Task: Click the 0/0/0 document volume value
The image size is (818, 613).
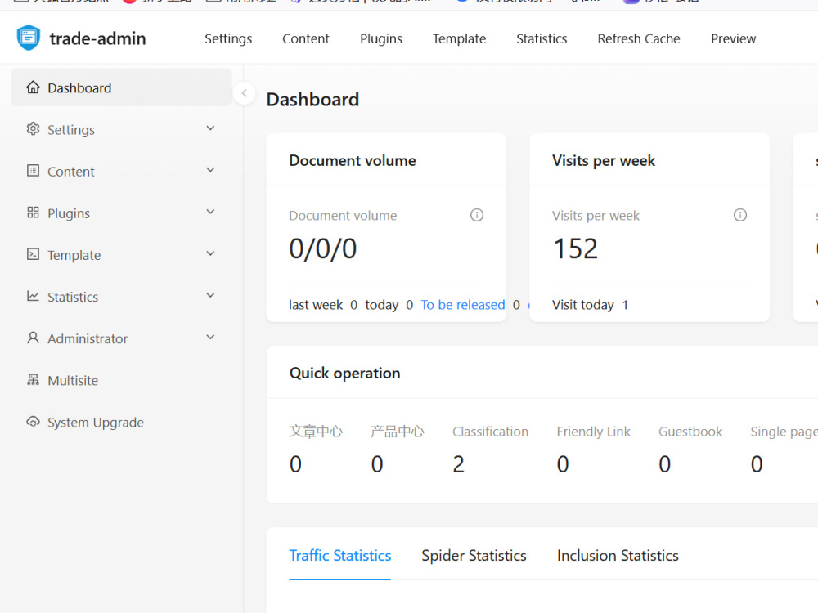Action: [x=323, y=248]
